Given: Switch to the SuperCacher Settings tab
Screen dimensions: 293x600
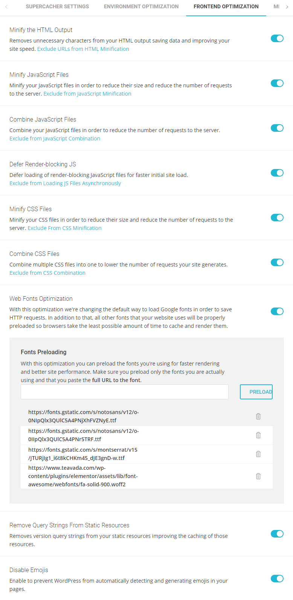Looking at the screenshot, I should click(57, 6).
